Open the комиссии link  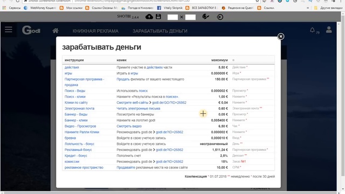[x=72, y=162]
